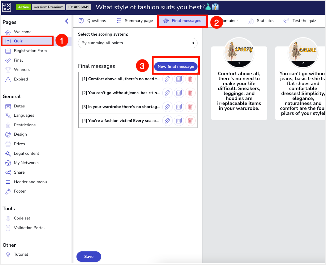326x265 pixels.
Task: Delete final message 1
Action: pyautogui.click(x=190, y=79)
